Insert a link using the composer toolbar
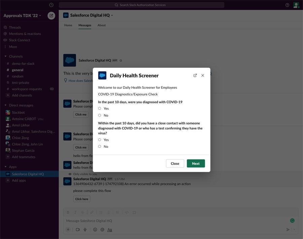The image size is (303, 239). point(92,212)
